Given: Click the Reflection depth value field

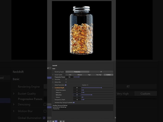Looking at the screenshot, I should (77, 93).
